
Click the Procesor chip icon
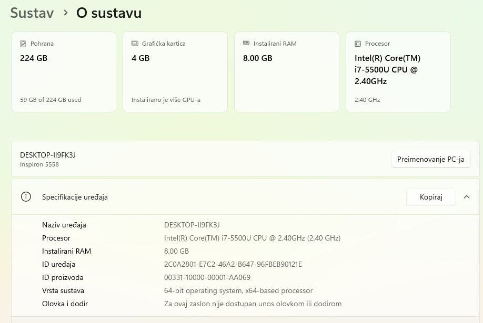(358, 44)
